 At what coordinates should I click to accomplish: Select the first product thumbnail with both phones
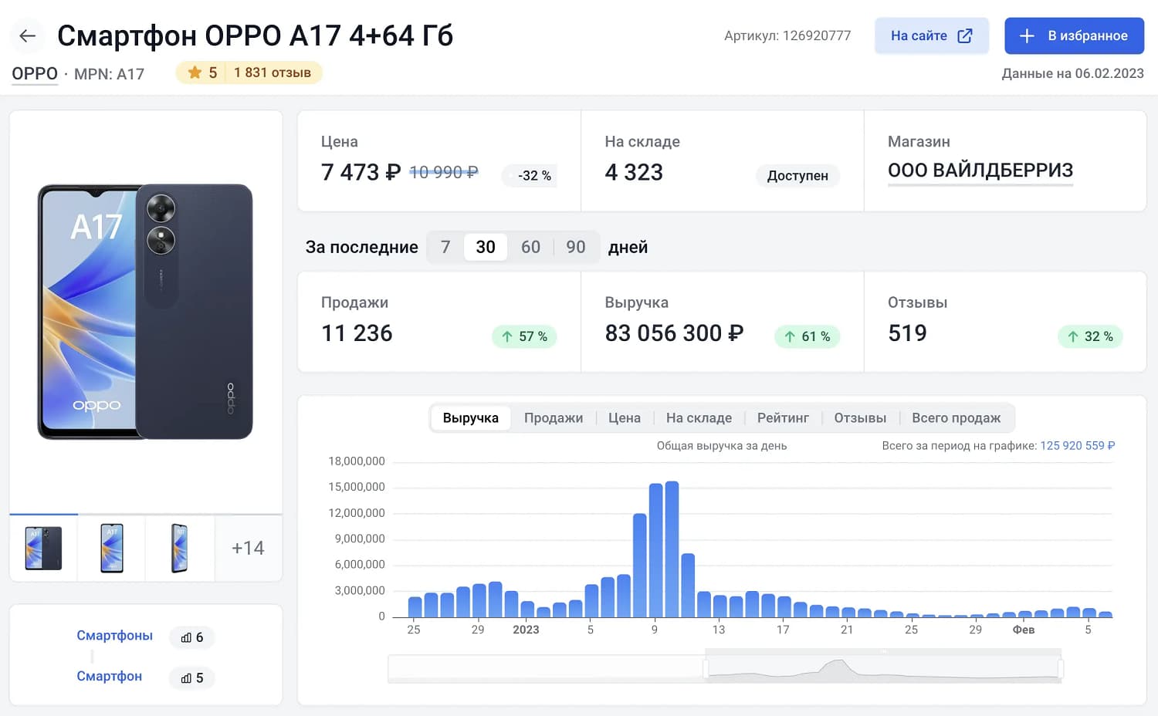tap(43, 548)
